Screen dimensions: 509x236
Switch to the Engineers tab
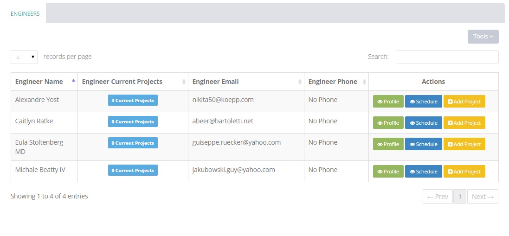click(x=25, y=14)
